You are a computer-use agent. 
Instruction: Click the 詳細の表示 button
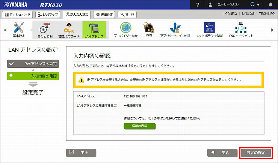[x=139, y=126]
